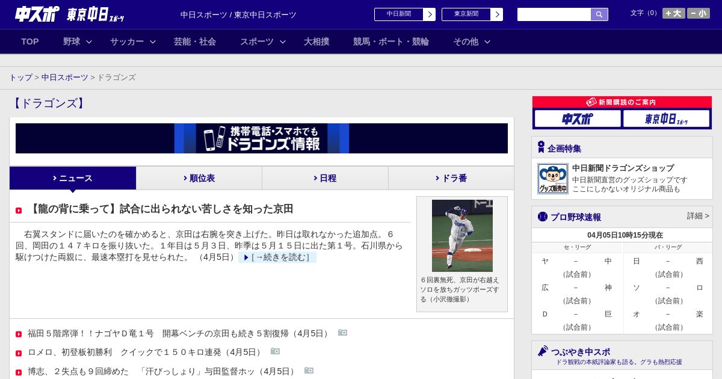Click the search magnifier button

click(599, 14)
